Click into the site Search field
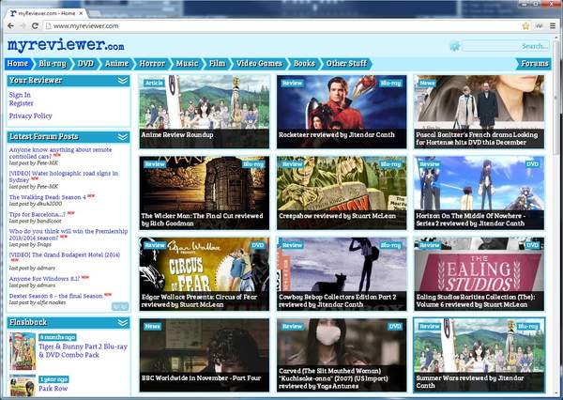Image resolution: width=563 pixels, height=400 pixels. [x=506, y=46]
